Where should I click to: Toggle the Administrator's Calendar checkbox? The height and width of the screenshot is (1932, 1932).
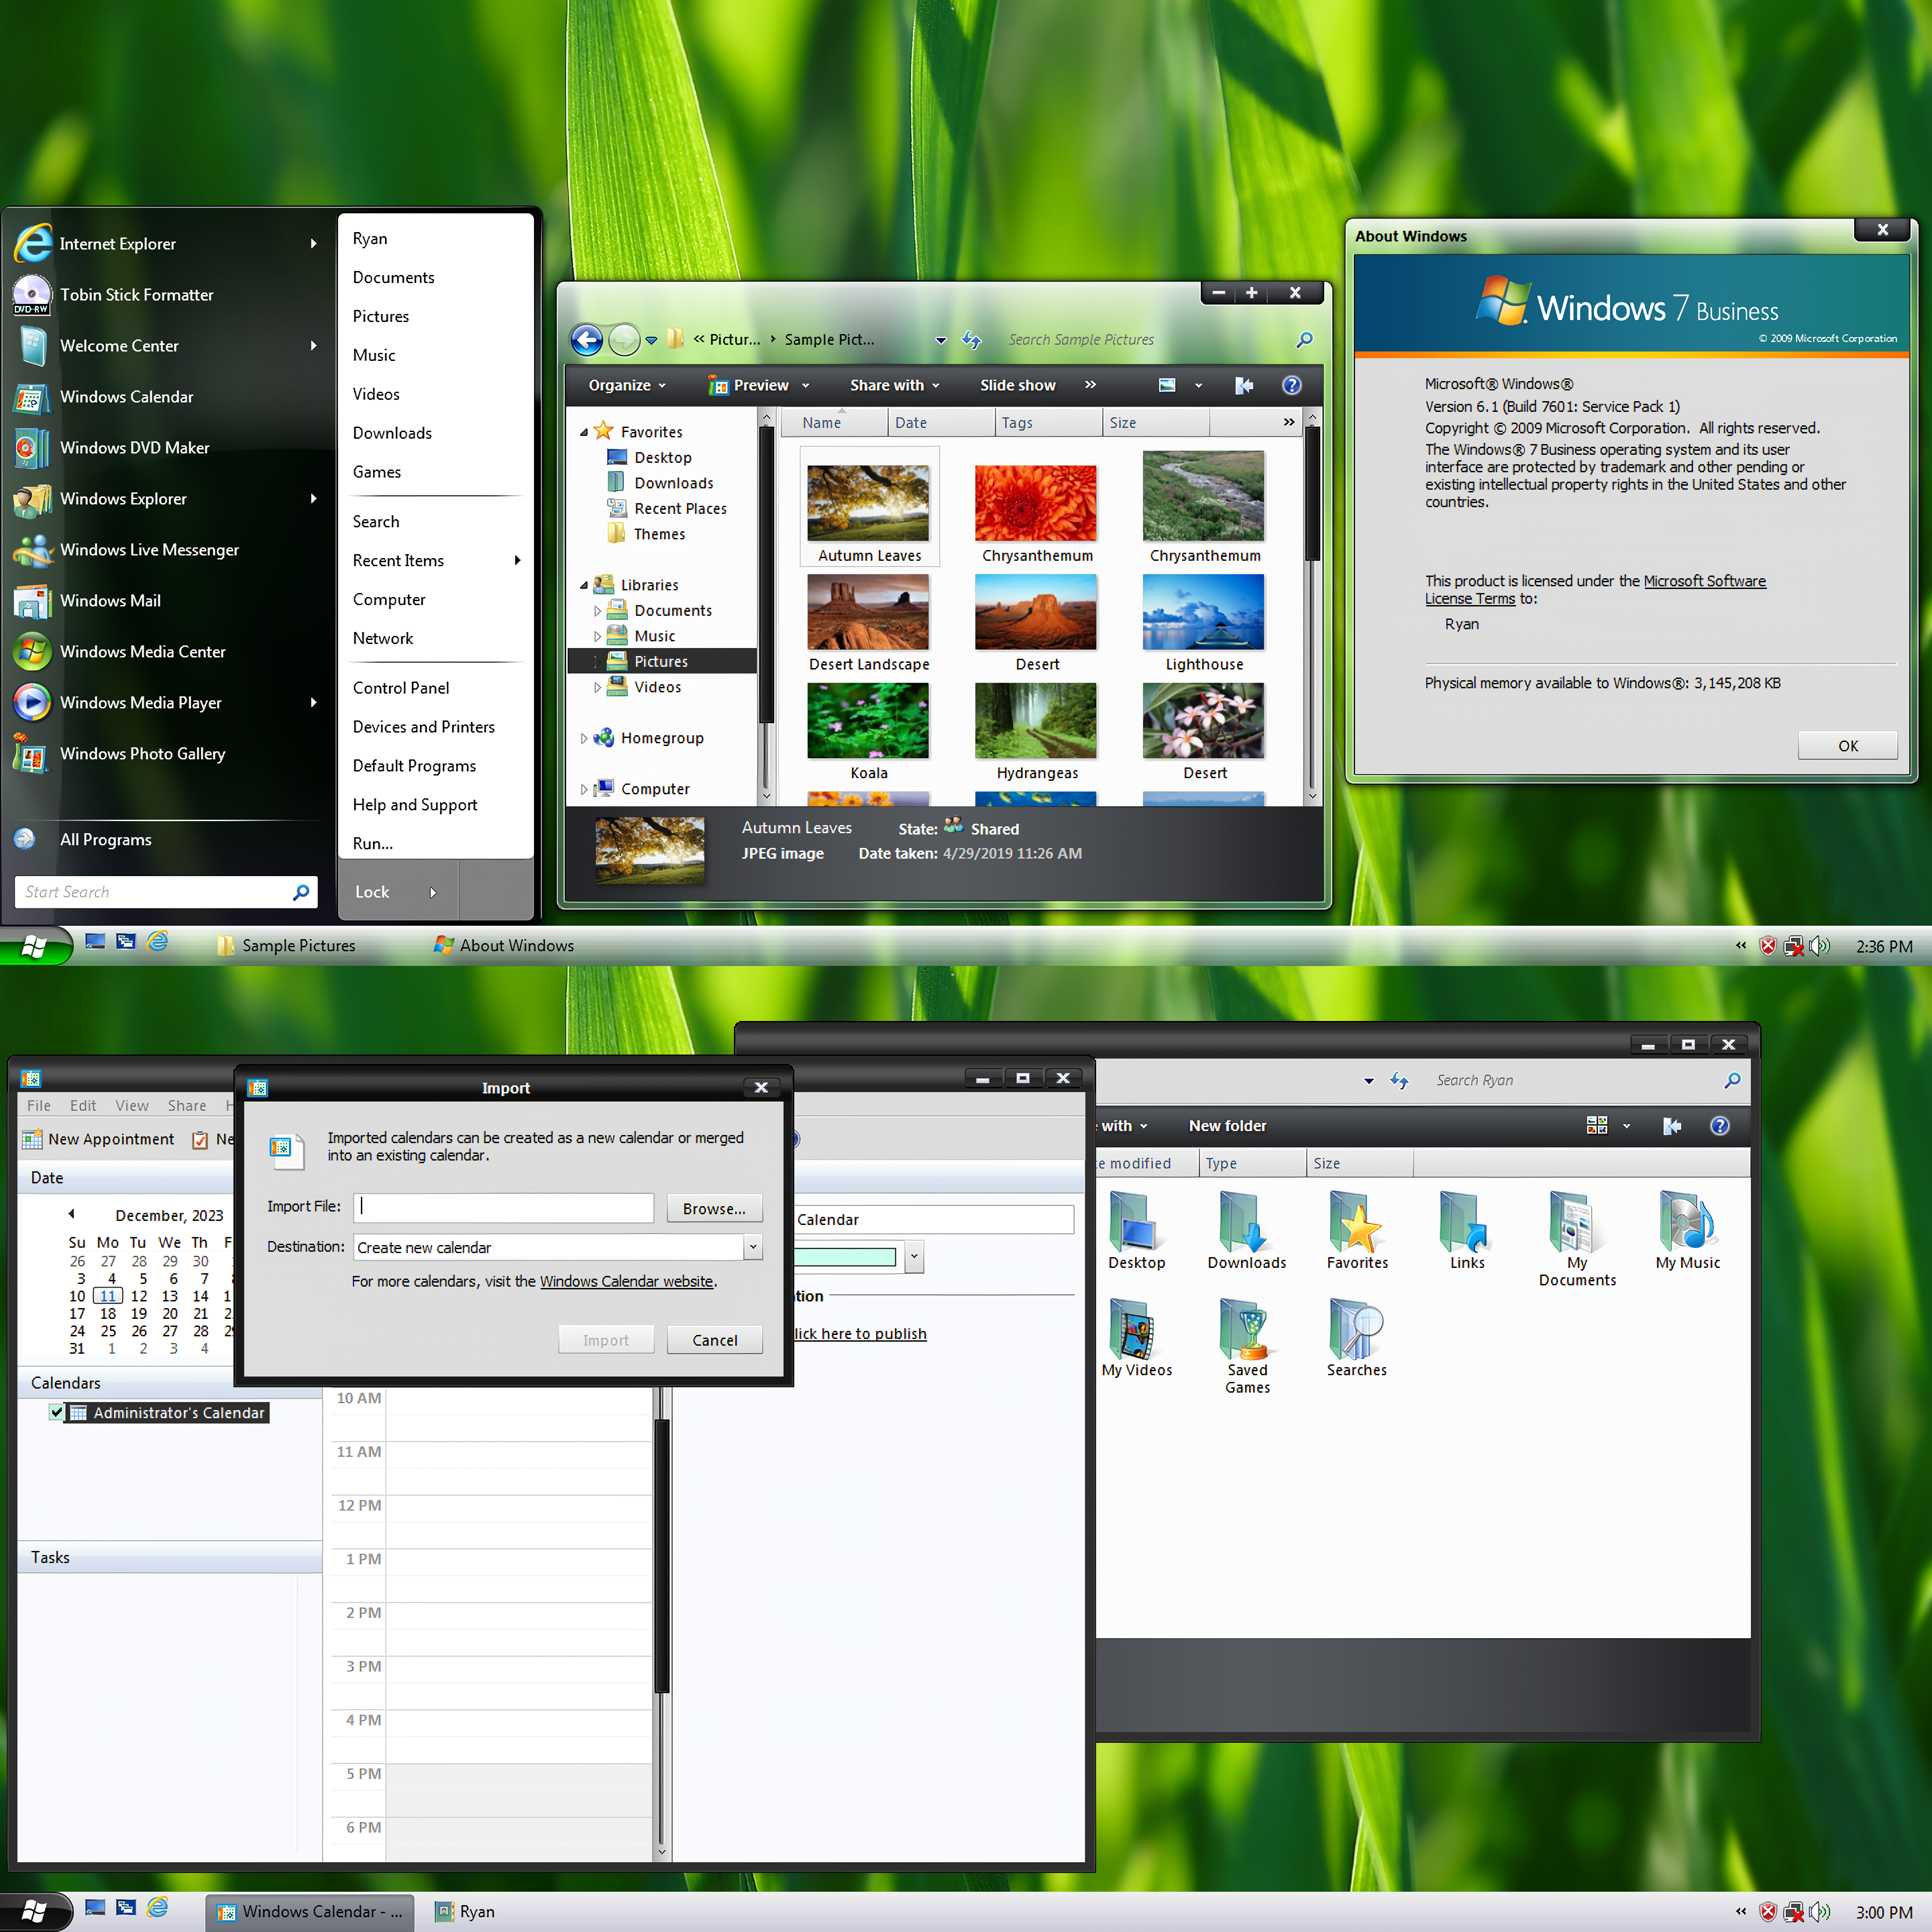click(x=57, y=1412)
